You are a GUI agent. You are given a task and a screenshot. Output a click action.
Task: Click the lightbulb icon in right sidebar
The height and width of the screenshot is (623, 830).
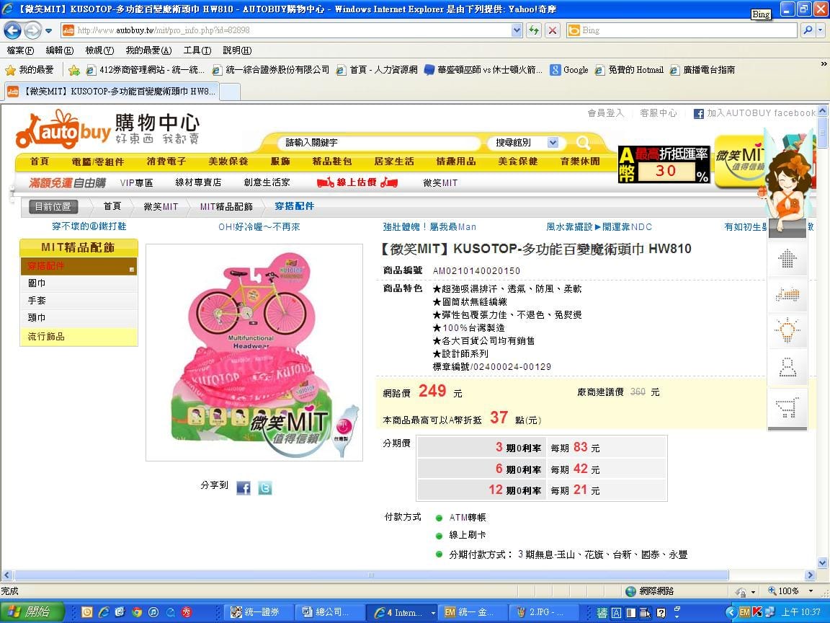(787, 330)
